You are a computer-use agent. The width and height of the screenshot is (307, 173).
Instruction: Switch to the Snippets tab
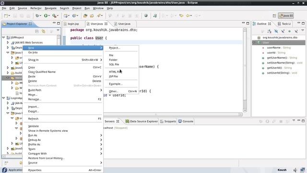(x=168, y=122)
